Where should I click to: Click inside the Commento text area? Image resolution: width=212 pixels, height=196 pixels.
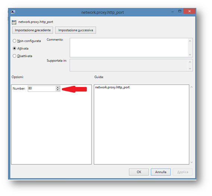pyautogui.click(x=129, y=48)
